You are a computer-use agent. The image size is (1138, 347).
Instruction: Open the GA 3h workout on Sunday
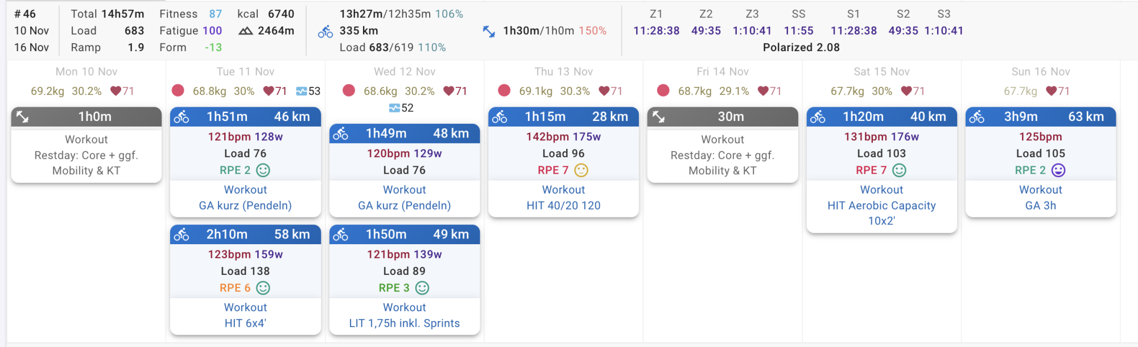(x=1040, y=206)
